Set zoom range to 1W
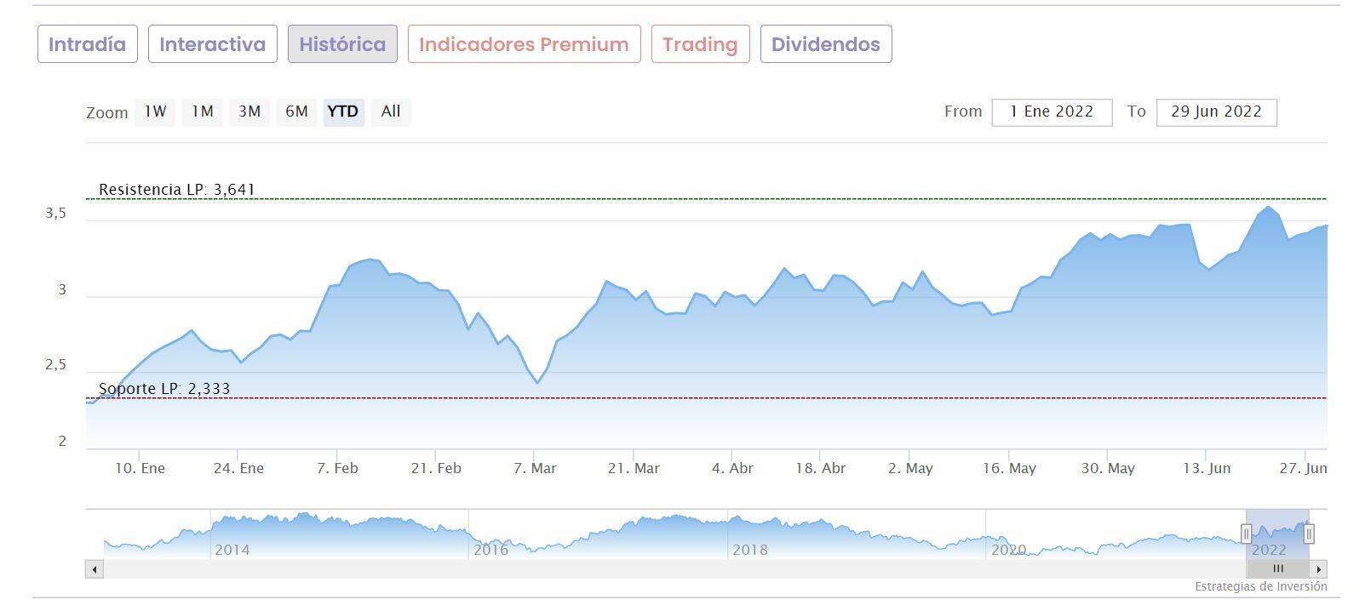Image resolution: width=1365 pixels, height=611 pixels. [155, 111]
